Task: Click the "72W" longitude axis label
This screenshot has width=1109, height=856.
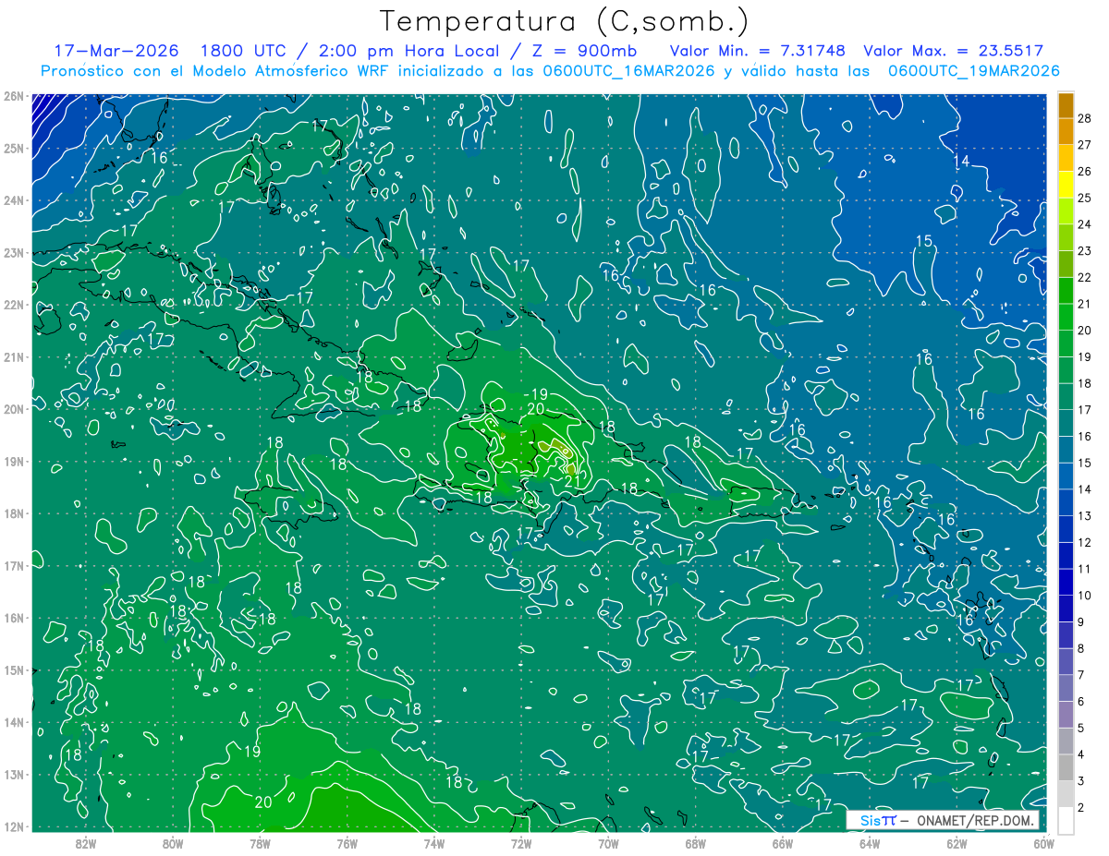Action: tap(521, 843)
